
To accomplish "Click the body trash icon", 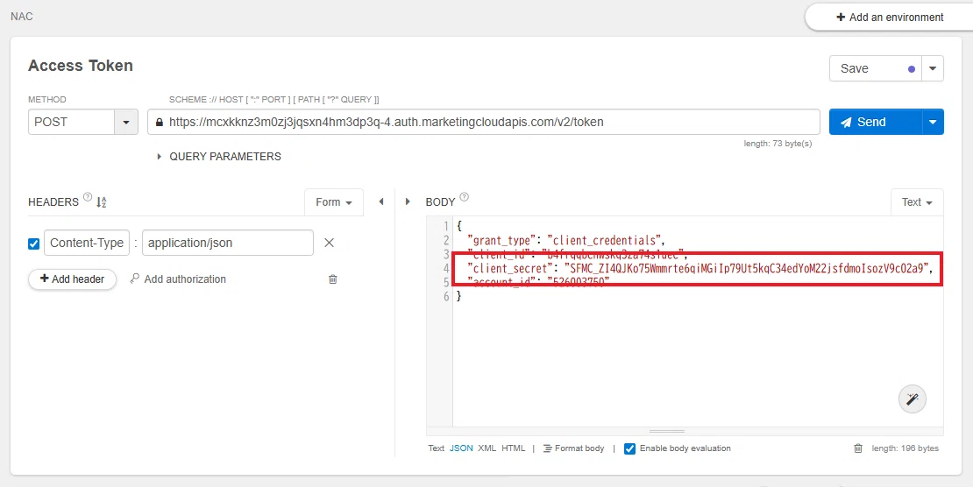I will 858,448.
